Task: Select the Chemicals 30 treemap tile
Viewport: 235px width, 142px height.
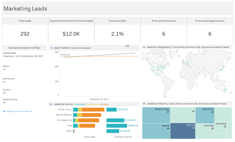Action: [x=205, y=131]
